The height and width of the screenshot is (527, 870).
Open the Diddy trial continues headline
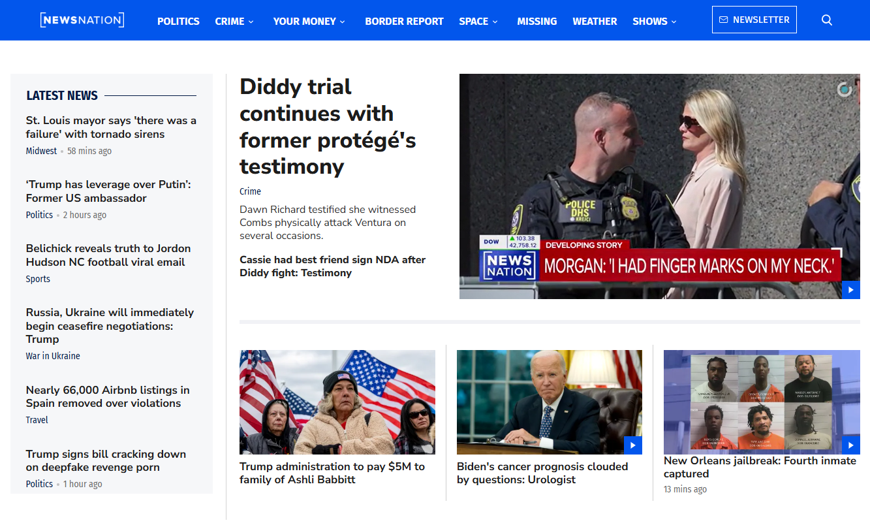coord(328,126)
